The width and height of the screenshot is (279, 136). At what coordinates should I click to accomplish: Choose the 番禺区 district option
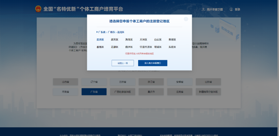point(100,47)
